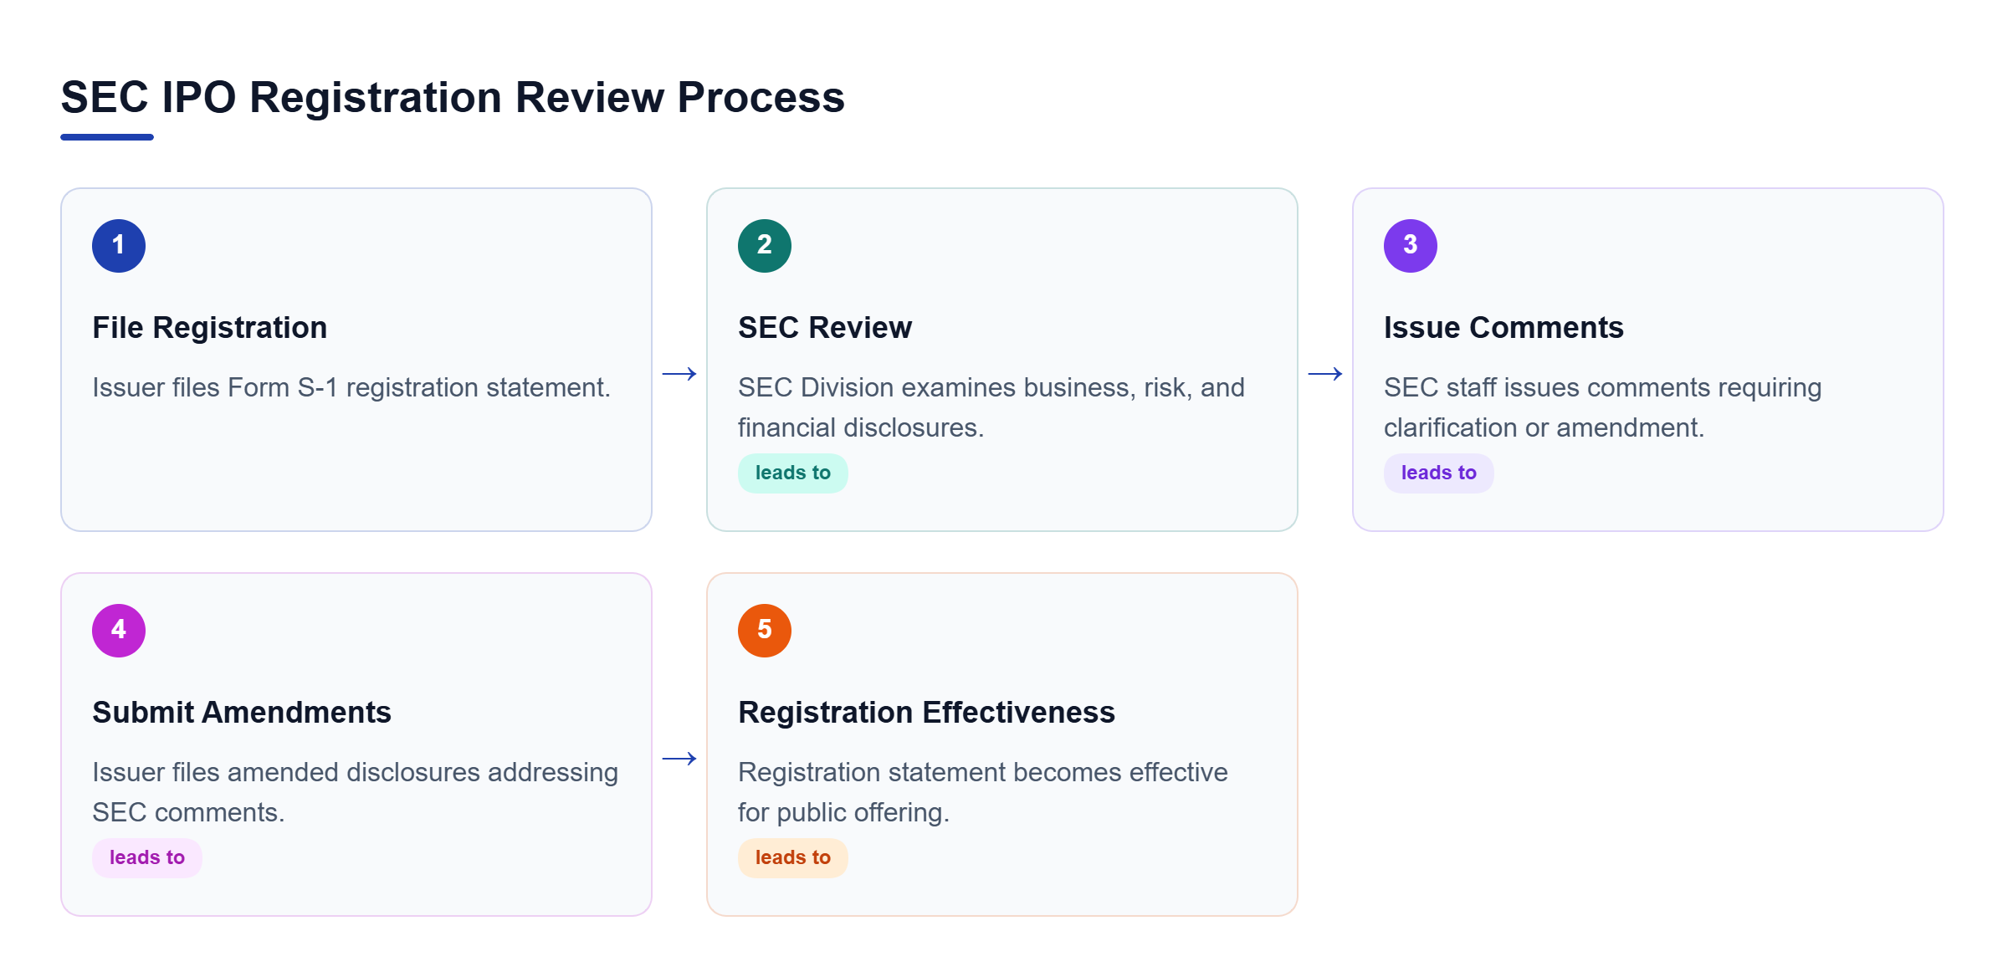Select the Registration Effectiveness heading
The width and height of the screenshot is (2008, 977).
pyautogui.click(x=926, y=712)
